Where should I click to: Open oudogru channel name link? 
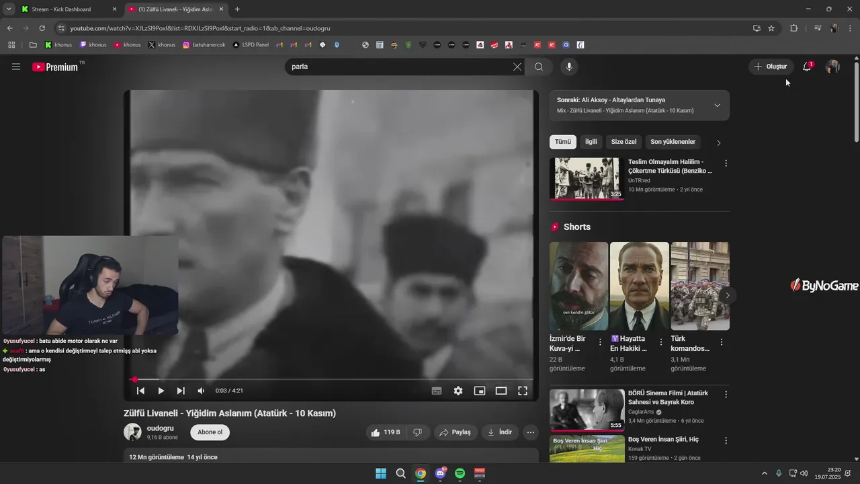[x=161, y=428]
